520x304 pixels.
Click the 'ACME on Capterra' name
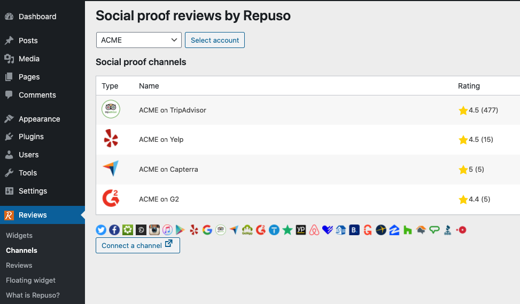[x=168, y=170]
